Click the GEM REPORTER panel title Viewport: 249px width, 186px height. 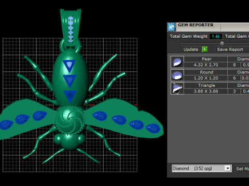click(x=196, y=25)
